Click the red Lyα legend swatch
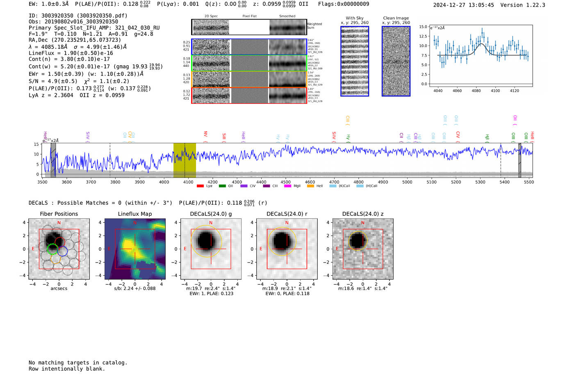This screenshot has height=391, width=574. [200, 186]
